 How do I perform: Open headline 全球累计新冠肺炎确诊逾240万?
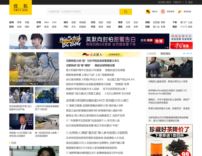(97, 100)
